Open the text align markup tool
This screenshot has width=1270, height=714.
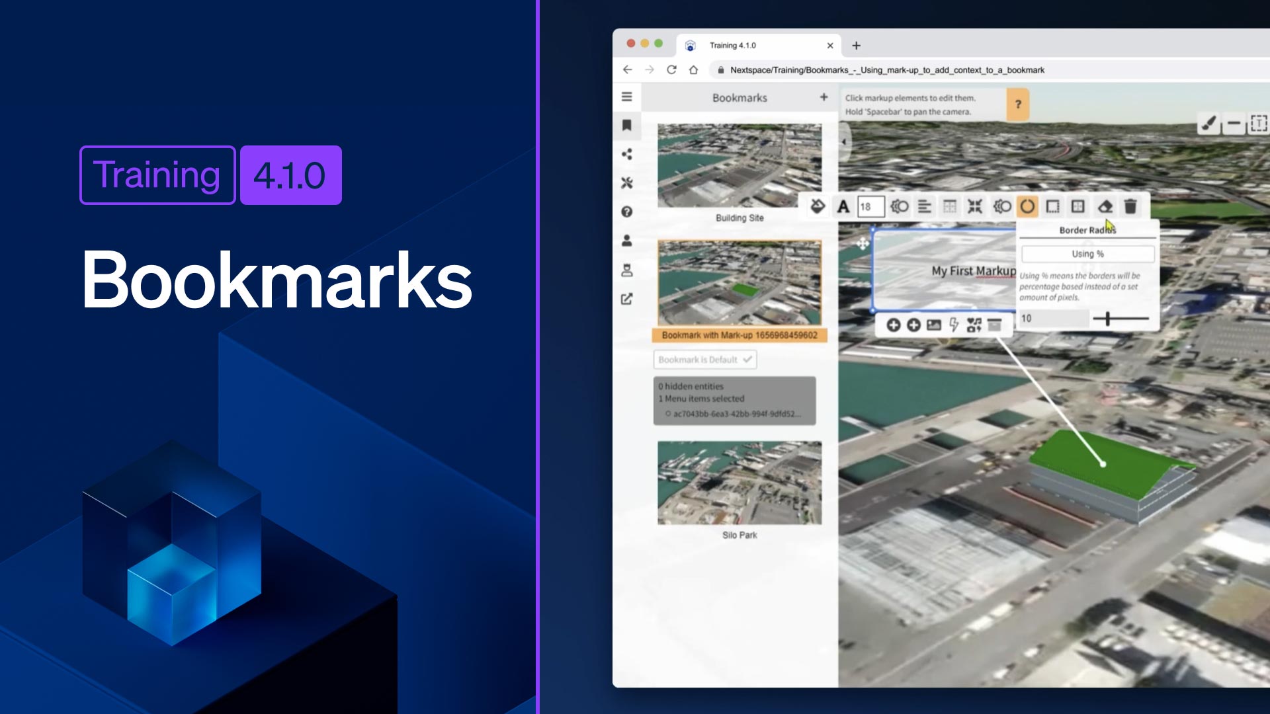pos(925,207)
